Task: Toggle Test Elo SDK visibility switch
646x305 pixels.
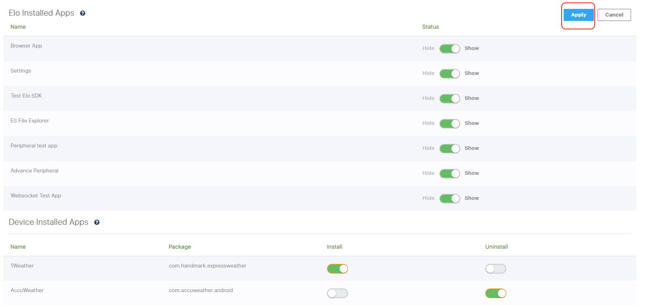Action: pos(450,99)
